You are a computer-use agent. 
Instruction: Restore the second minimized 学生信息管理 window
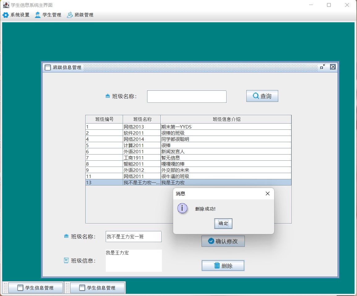pyautogui.click(x=97, y=288)
